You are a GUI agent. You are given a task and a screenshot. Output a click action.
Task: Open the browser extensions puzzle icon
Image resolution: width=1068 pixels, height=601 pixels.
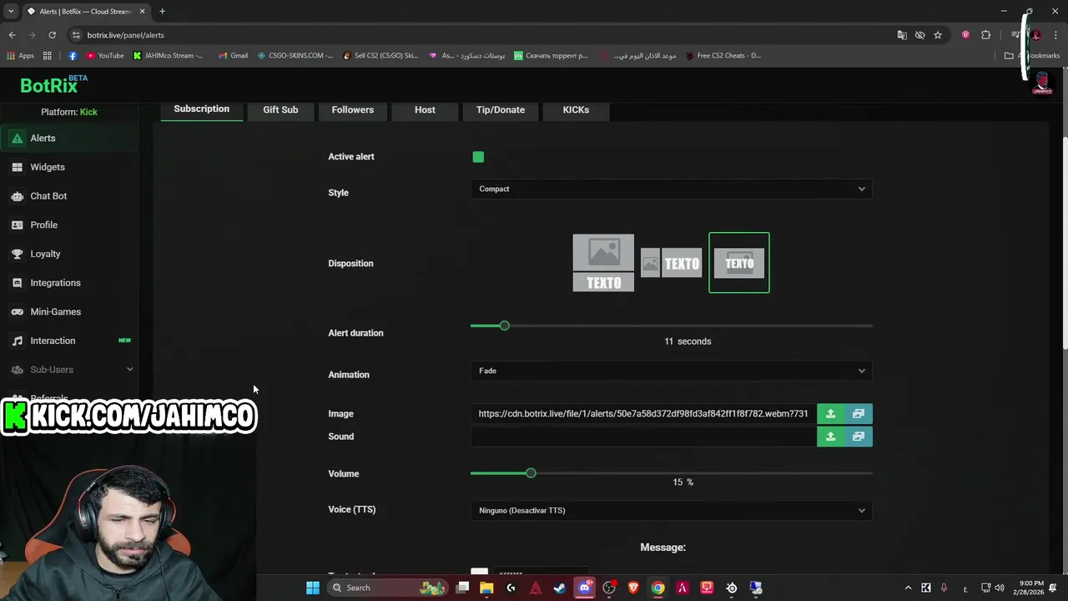pos(986,35)
